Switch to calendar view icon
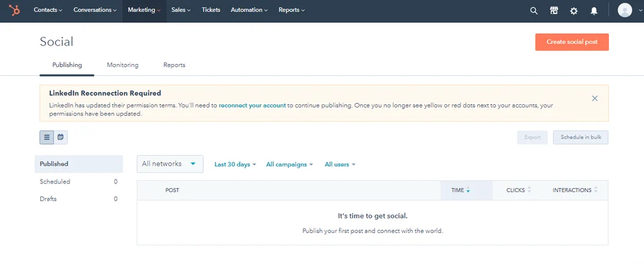 [60, 137]
